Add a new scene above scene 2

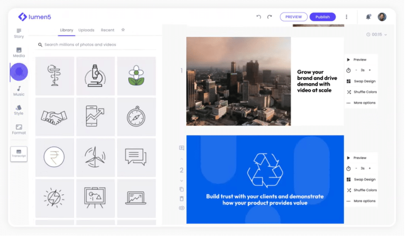tap(182, 148)
